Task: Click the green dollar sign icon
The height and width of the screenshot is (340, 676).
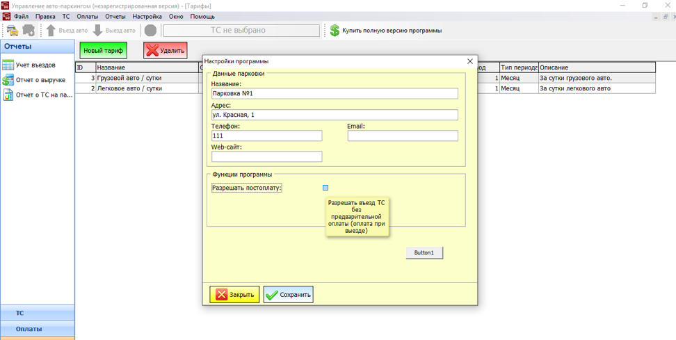Action: (x=335, y=31)
